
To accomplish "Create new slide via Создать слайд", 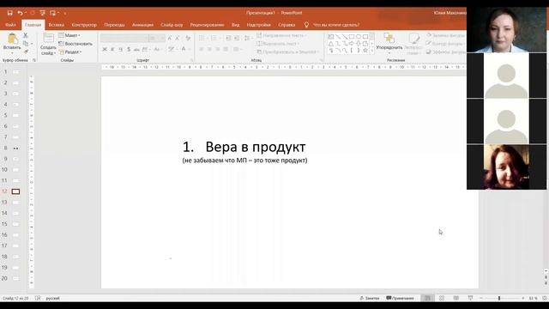I will click(x=48, y=44).
